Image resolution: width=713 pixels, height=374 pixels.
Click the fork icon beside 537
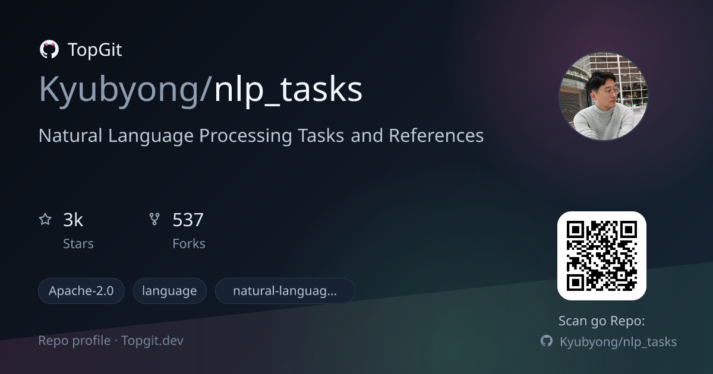point(154,220)
